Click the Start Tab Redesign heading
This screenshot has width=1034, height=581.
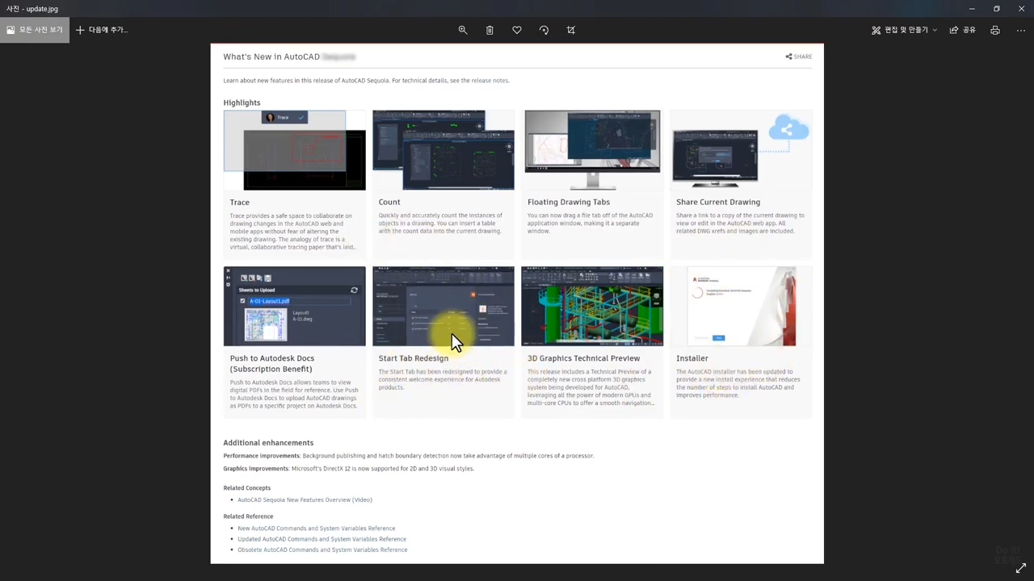(x=414, y=358)
